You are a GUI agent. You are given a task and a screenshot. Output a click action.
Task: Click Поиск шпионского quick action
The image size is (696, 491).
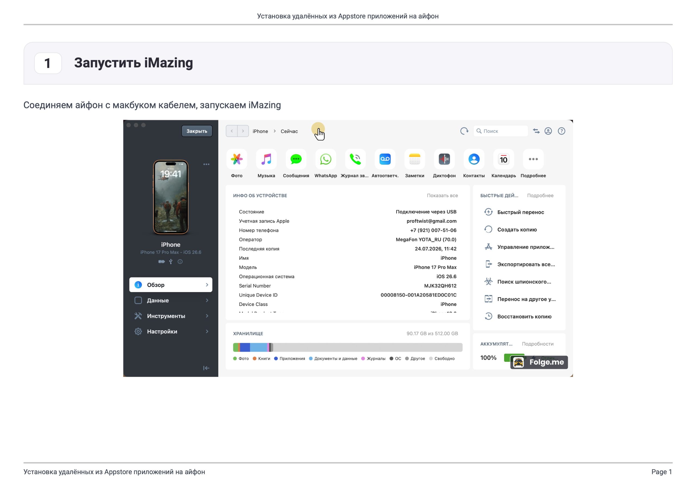tap(518, 282)
